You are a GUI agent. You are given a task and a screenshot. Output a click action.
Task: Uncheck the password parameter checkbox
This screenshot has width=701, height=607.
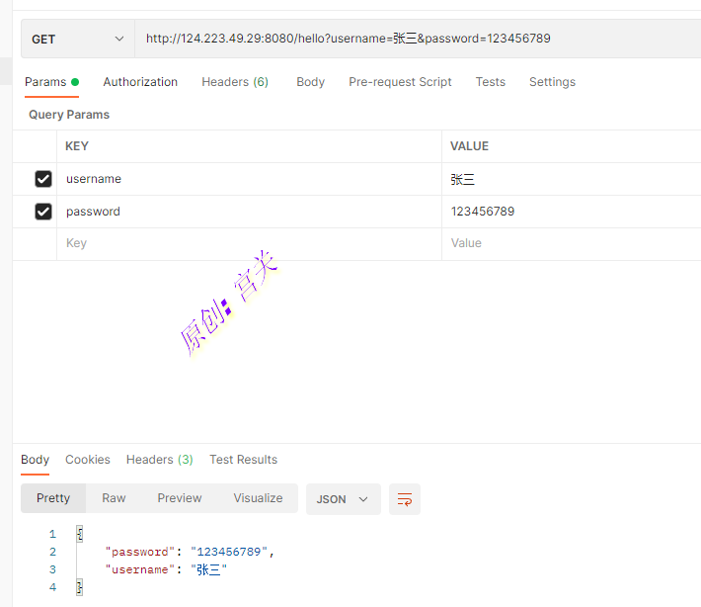pos(43,212)
